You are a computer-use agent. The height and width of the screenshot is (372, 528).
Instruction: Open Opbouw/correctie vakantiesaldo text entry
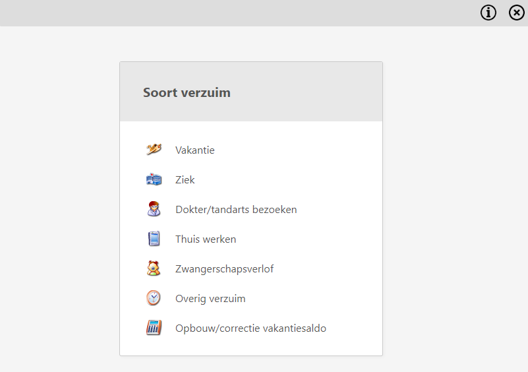(x=251, y=328)
